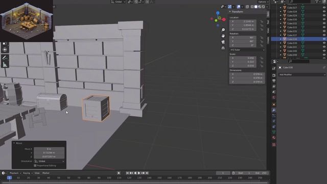Image resolution: width=327 pixels, height=184 pixels.
Task: Toggle auto keying record button
Action: pyautogui.click(x=119, y=173)
